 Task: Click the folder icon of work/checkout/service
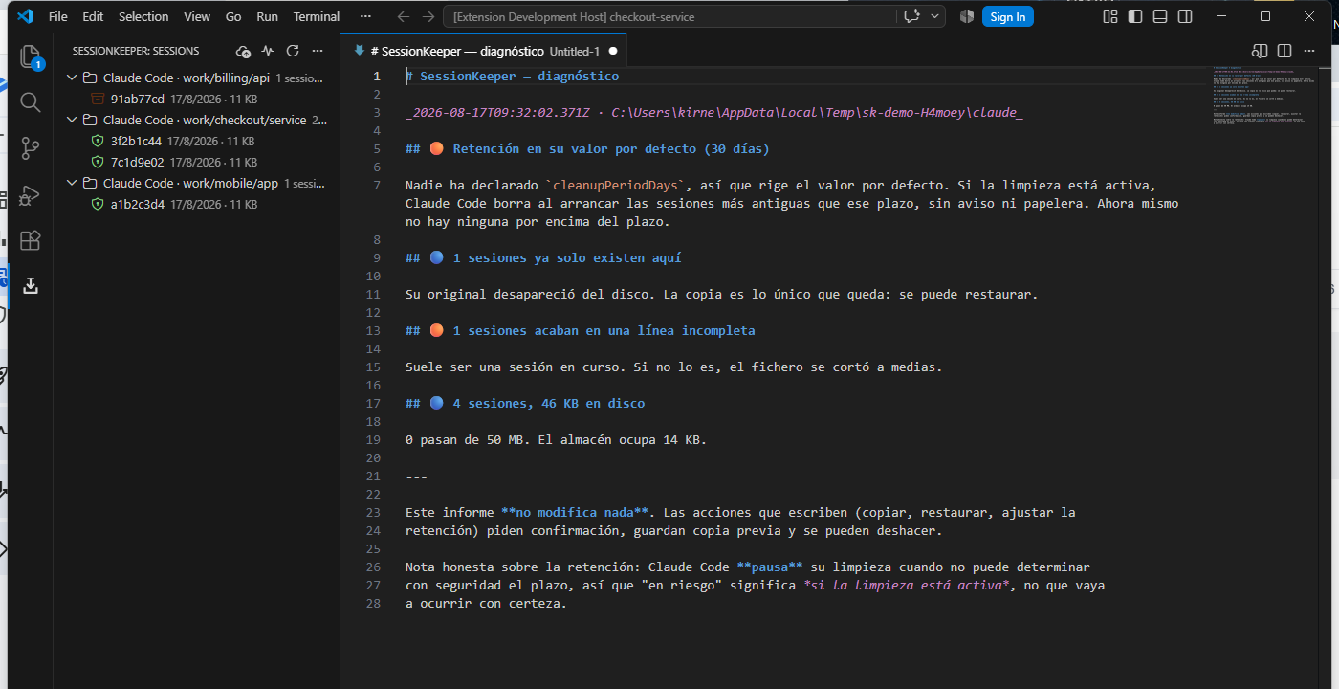point(90,120)
